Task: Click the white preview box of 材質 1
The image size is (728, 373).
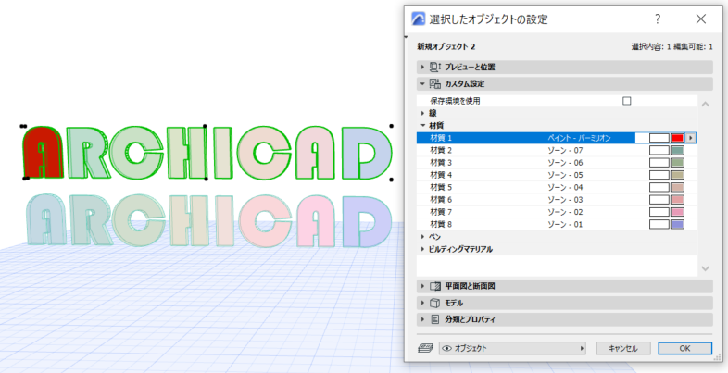Action: [x=659, y=138]
